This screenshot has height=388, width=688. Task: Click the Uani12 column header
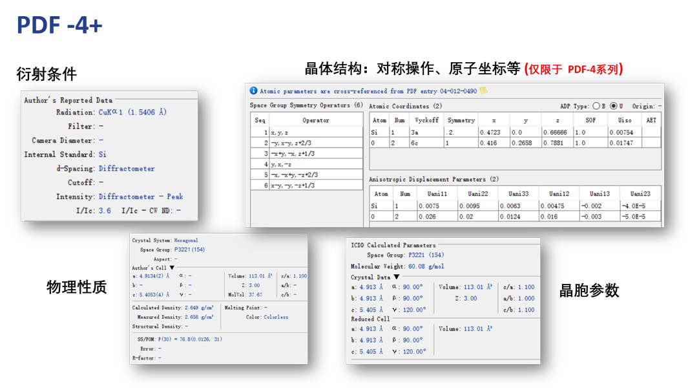tap(559, 193)
